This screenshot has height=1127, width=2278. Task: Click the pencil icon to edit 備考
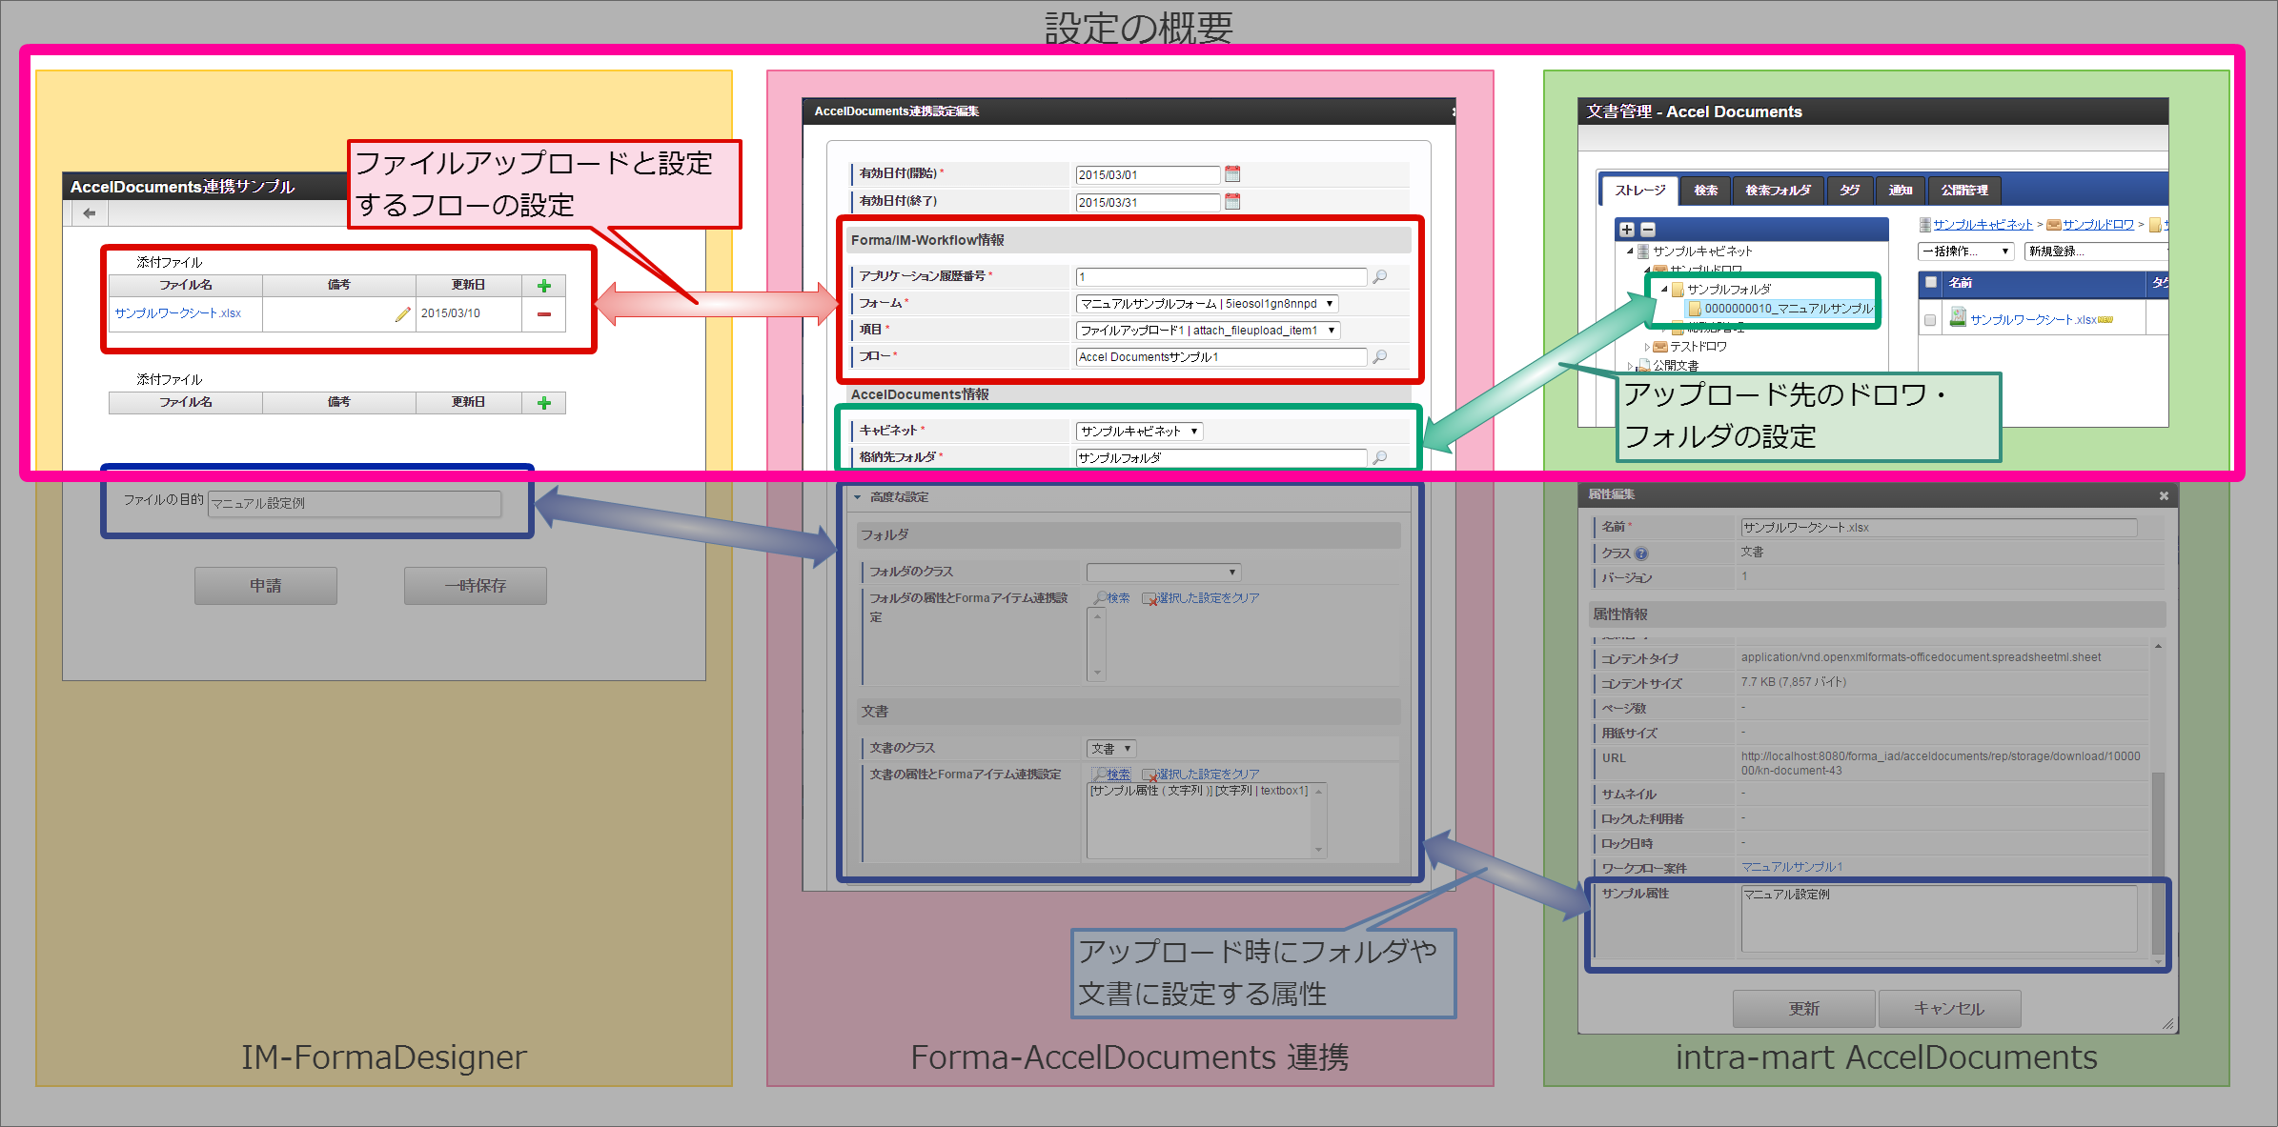coord(401,313)
